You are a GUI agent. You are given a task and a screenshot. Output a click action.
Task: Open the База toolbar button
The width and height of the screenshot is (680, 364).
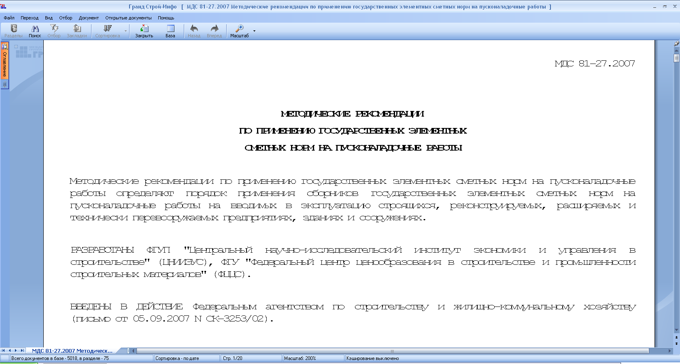170,31
